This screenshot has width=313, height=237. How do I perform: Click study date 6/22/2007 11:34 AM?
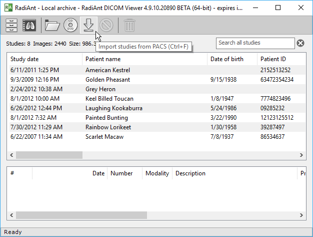[x=36, y=137]
